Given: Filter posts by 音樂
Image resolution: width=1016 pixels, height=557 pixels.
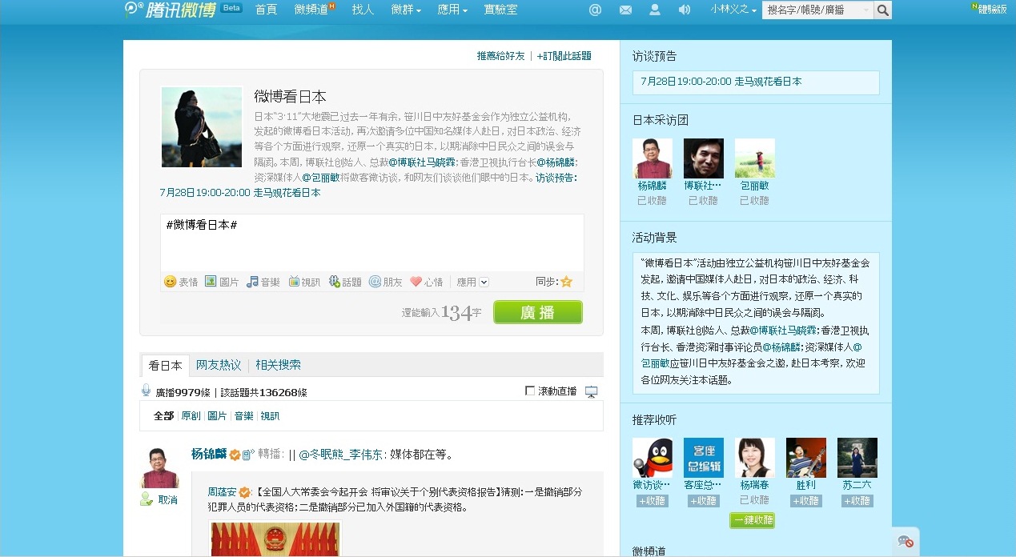Looking at the screenshot, I should [x=243, y=416].
